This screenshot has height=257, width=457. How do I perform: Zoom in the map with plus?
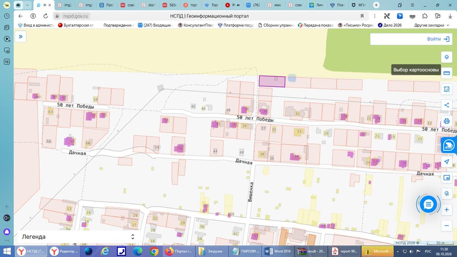tap(446, 210)
